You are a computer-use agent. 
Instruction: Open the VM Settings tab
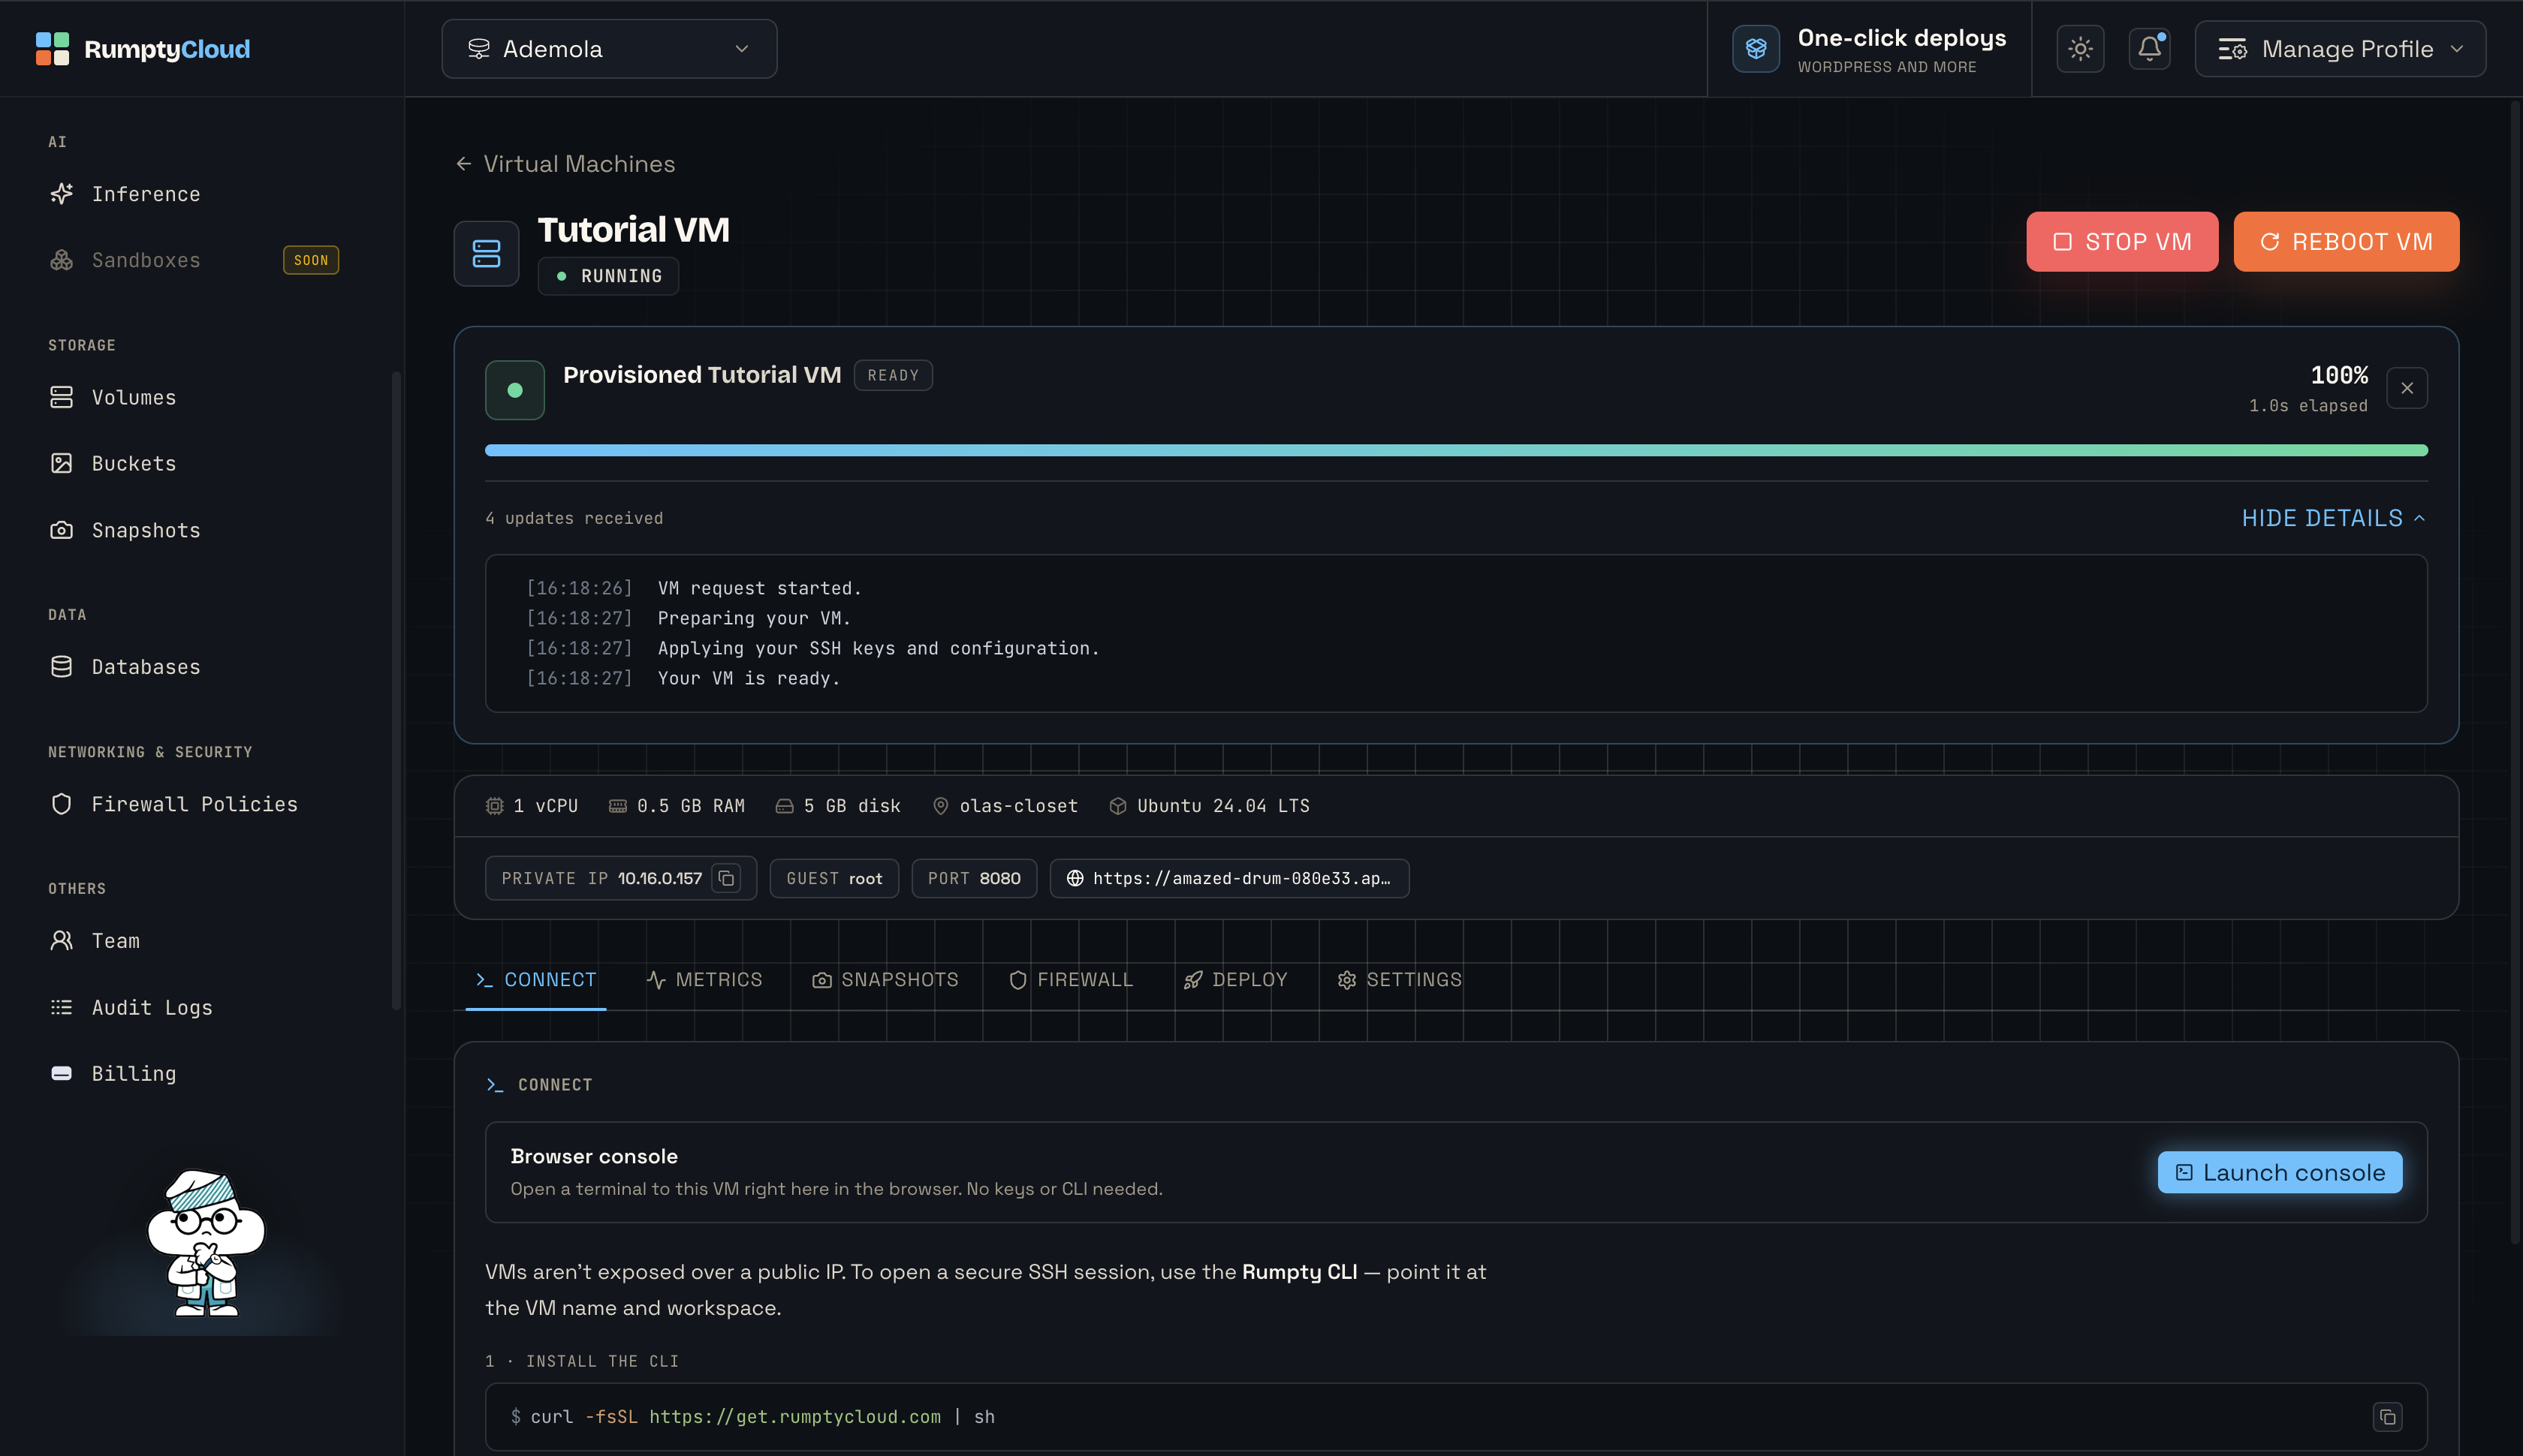tap(1400, 980)
